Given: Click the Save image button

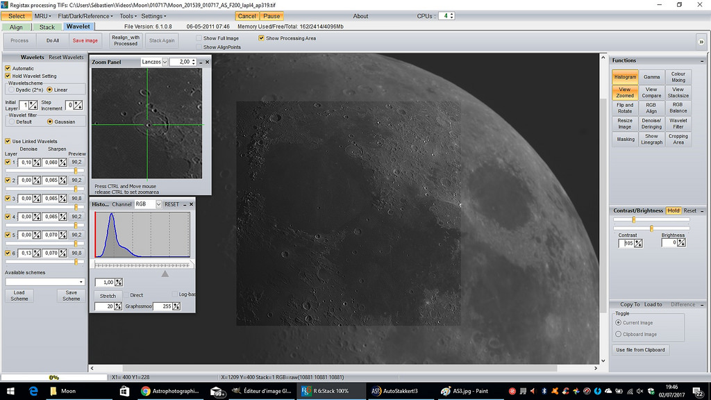Looking at the screenshot, I should 85,41.
